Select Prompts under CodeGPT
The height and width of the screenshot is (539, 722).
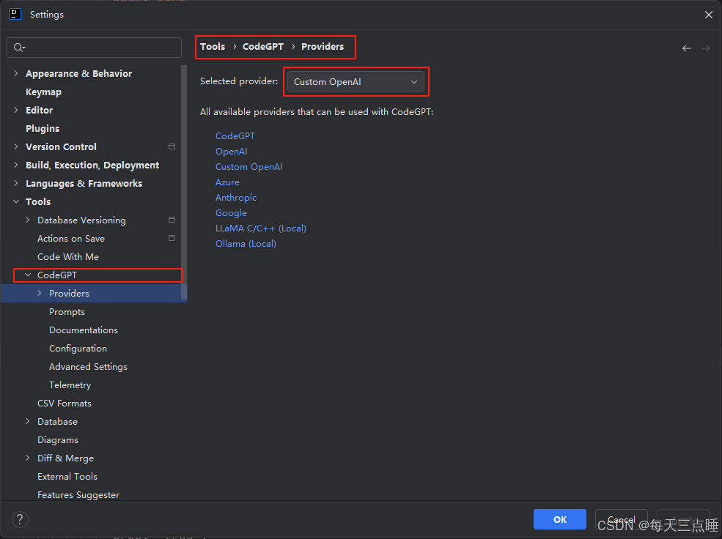pos(67,312)
